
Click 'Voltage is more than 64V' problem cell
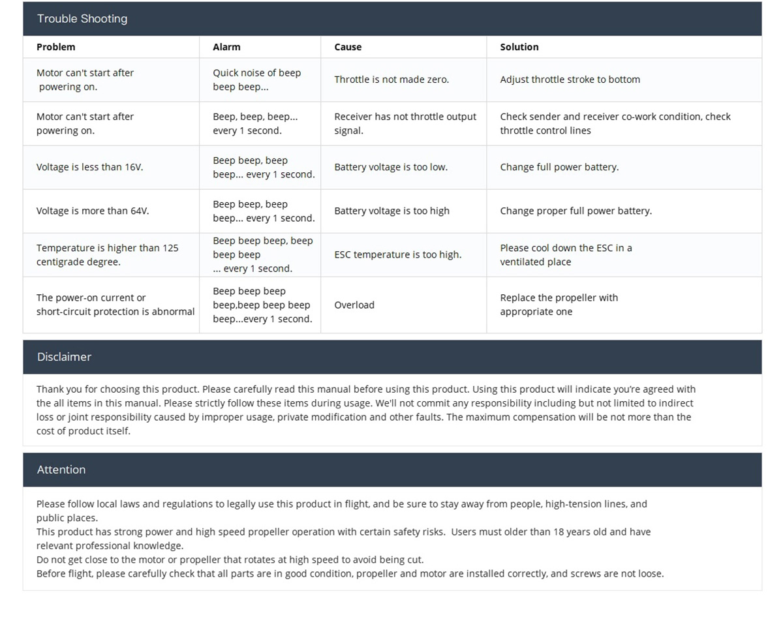click(93, 211)
